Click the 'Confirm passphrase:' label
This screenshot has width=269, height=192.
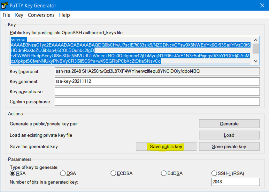click(30, 102)
